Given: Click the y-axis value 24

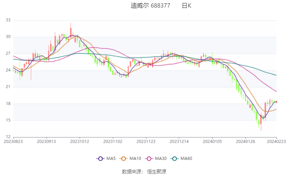Looking at the screenshot, I should (8, 70).
